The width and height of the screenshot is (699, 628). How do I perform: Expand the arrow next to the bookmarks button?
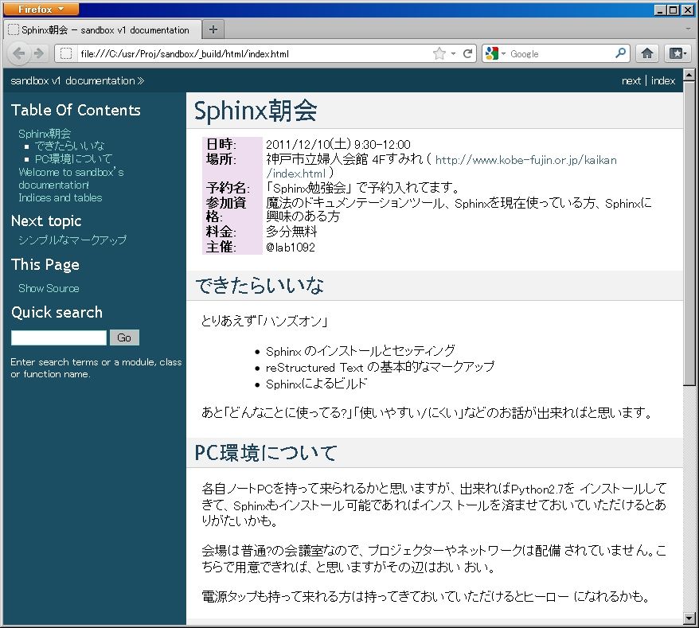click(685, 53)
